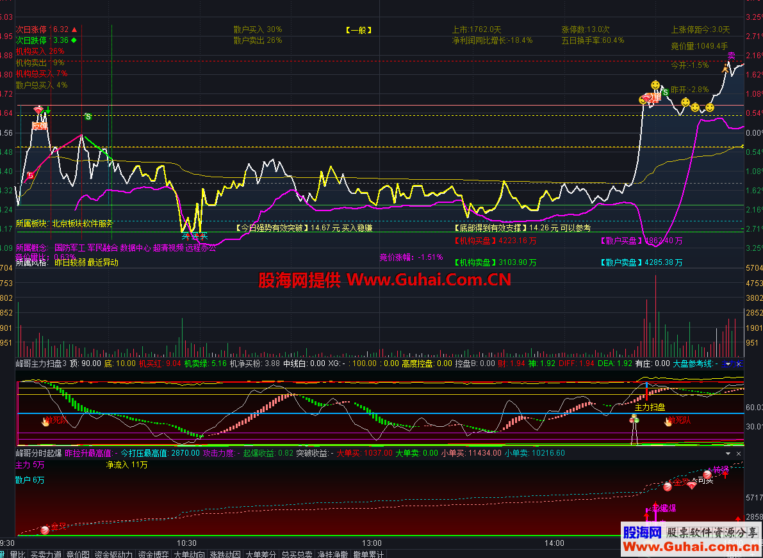Click the cyan 买买买 buy signals at low
763x558 pixels.
[x=195, y=236]
